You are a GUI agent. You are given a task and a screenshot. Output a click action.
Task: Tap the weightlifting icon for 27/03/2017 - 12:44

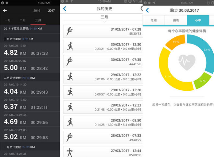[x=70, y=152]
